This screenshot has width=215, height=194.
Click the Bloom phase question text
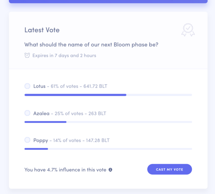[x=91, y=45]
